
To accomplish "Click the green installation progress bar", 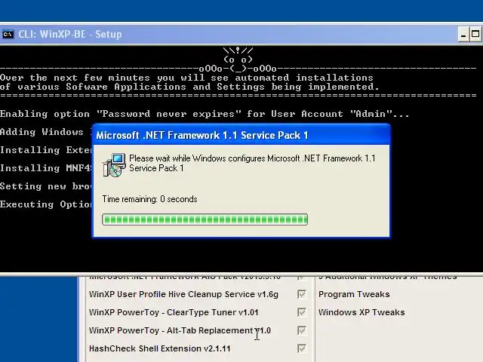I will 205,219.
